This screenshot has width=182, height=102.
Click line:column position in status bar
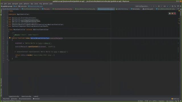146,101
